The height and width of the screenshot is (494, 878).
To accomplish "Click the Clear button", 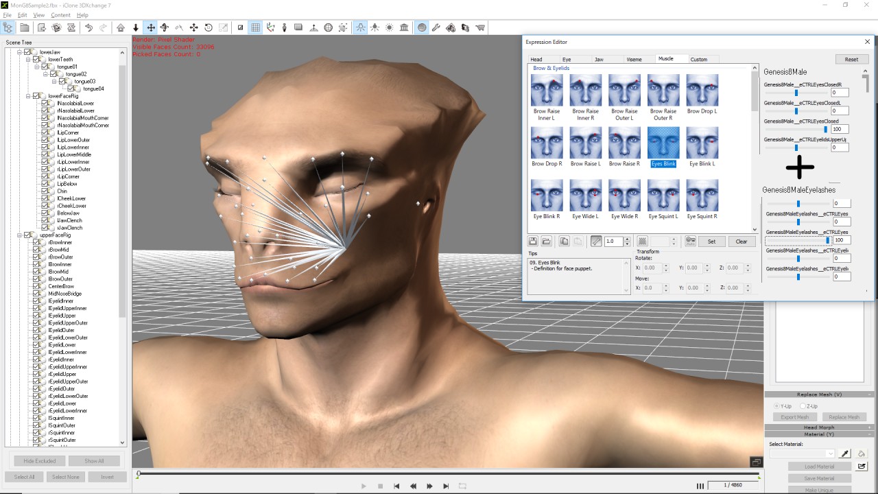I will (x=741, y=242).
